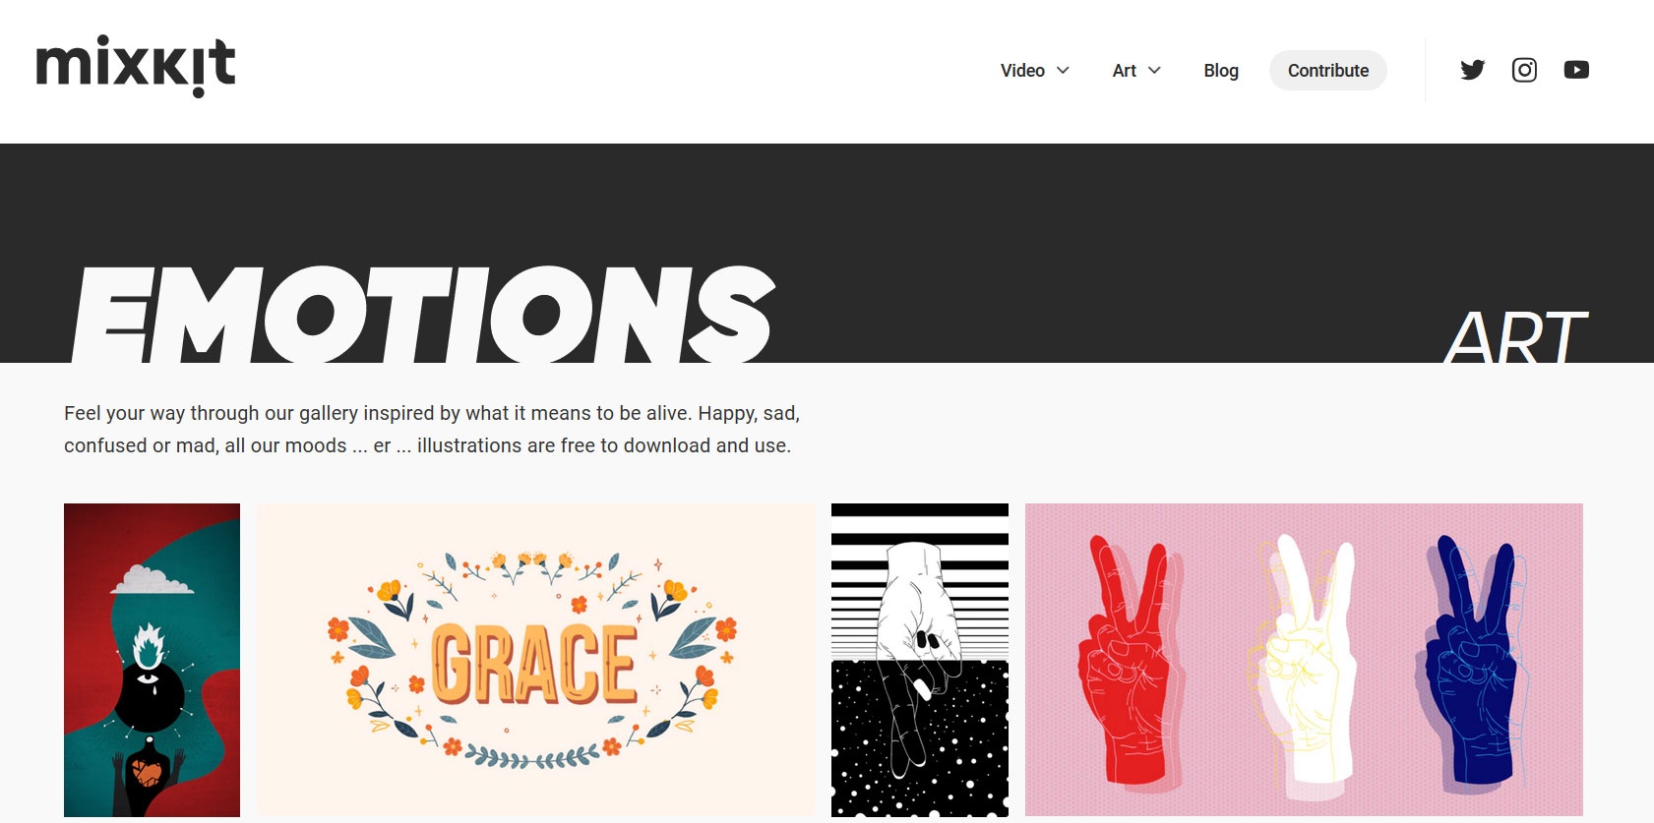Click the white peace sign hand
Viewport: 1654px width, 823px height.
click(1302, 661)
